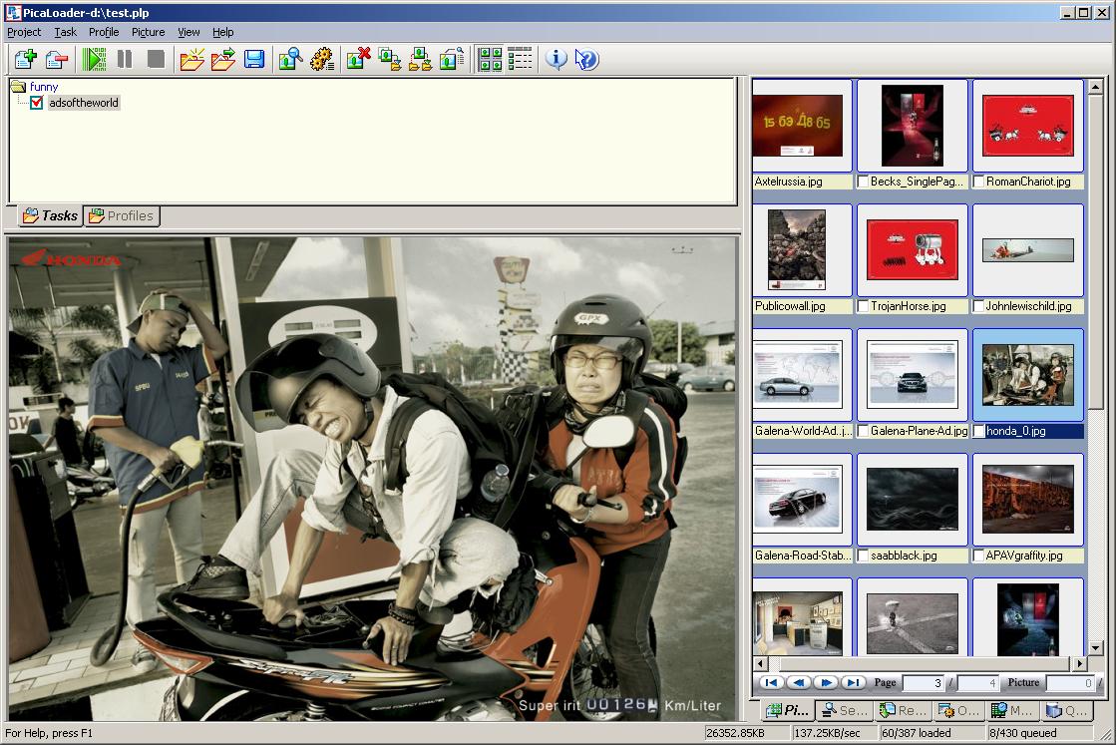Check the TrojanHorse.jpg checkbox
The height and width of the screenshot is (745, 1116).
tap(863, 306)
